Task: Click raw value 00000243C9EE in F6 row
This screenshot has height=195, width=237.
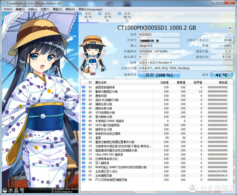Action: [x=218, y=171]
